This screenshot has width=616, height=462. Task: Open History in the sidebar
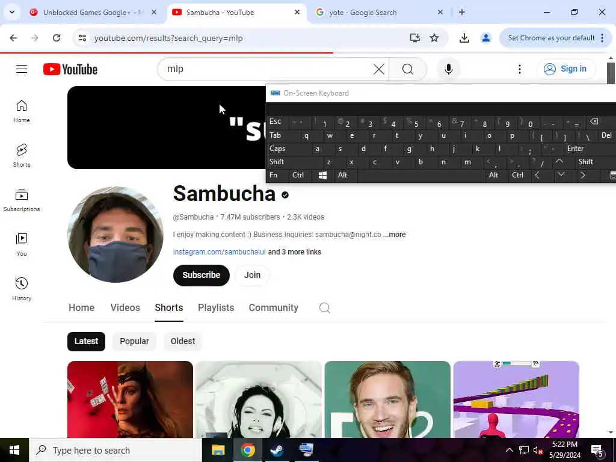coord(22,289)
